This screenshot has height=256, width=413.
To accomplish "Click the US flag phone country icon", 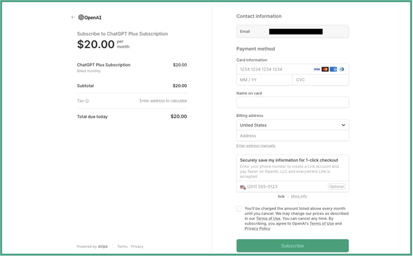I will coord(242,187).
